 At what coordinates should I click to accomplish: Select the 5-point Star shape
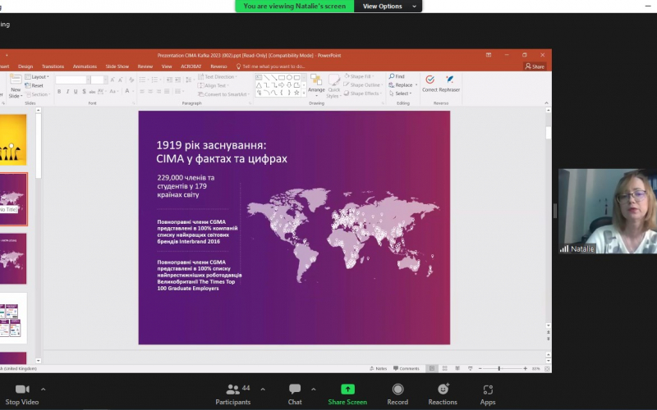[296, 93]
